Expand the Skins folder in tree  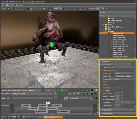tap(103, 25)
